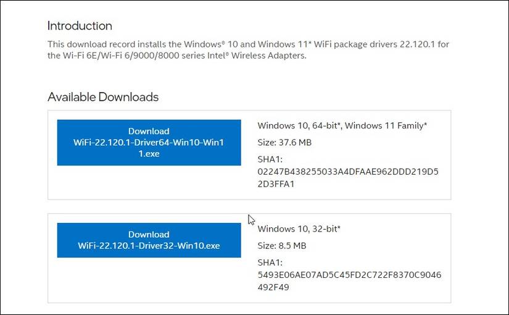509x315 pixels.
Task: Download the WiFi Driver64 Win10-Win11 exe file
Action: (149, 143)
